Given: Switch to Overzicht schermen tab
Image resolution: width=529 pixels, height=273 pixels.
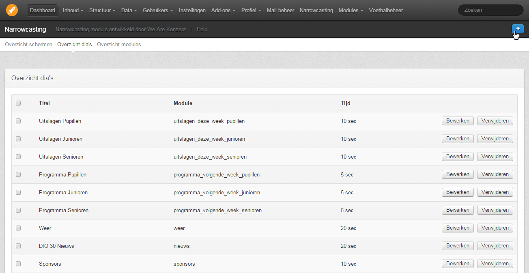Looking at the screenshot, I should pyautogui.click(x=28, y=44).
